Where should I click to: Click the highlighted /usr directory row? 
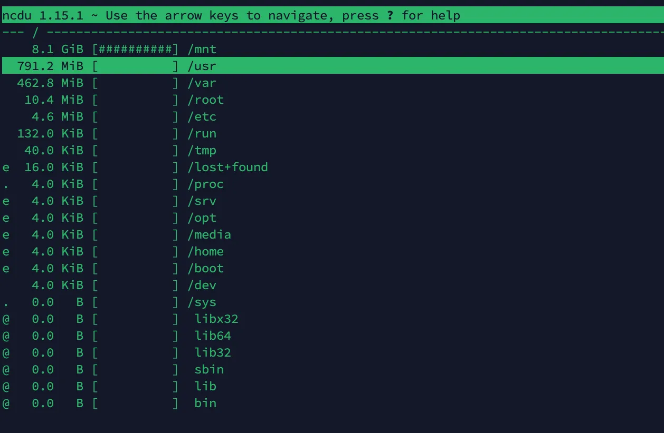pyautogui.click(x=202, y=66)
